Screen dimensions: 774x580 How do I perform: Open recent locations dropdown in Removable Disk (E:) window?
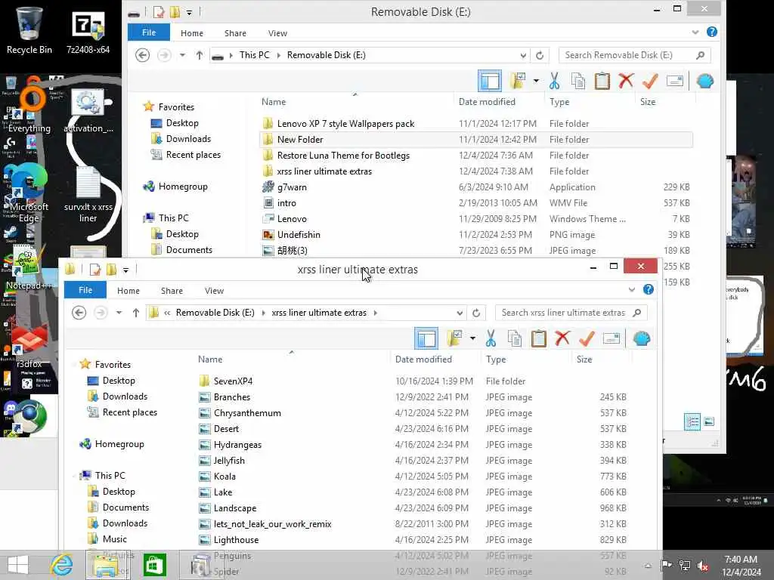click(x=183, y=54)
